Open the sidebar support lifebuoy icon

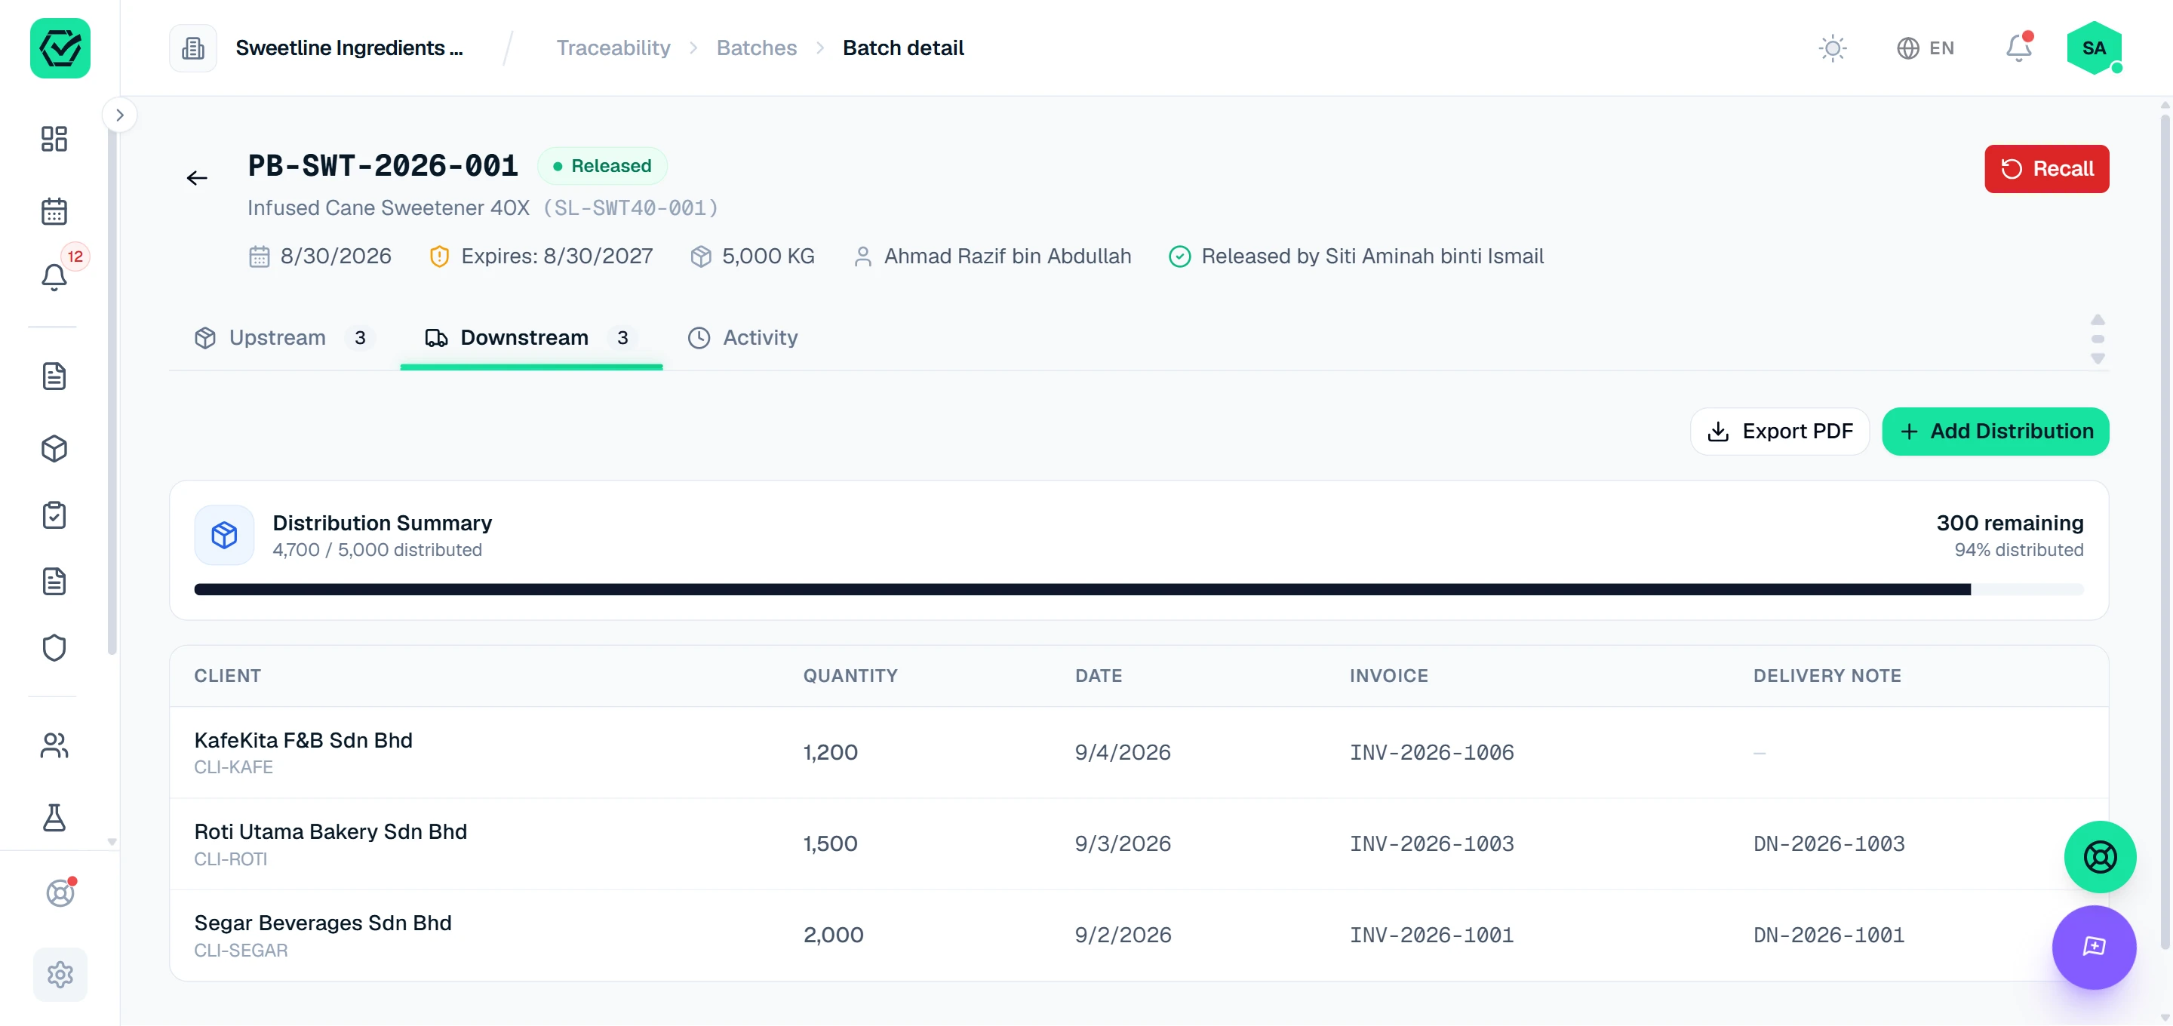click(x=60, y=892)
